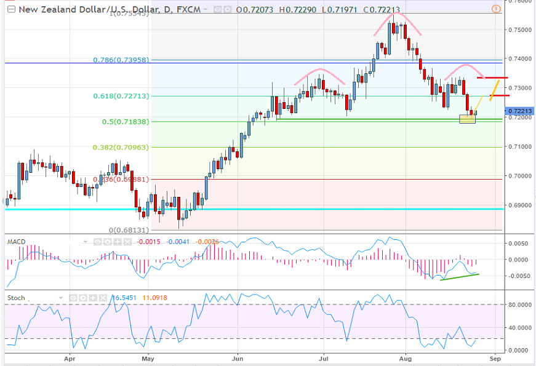Click 0.70000 on the price axis

520,176
